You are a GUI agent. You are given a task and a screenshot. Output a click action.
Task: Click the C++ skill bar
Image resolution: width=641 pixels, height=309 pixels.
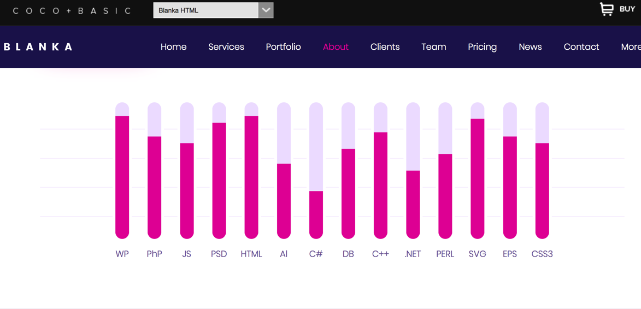[x=380, y=171]
